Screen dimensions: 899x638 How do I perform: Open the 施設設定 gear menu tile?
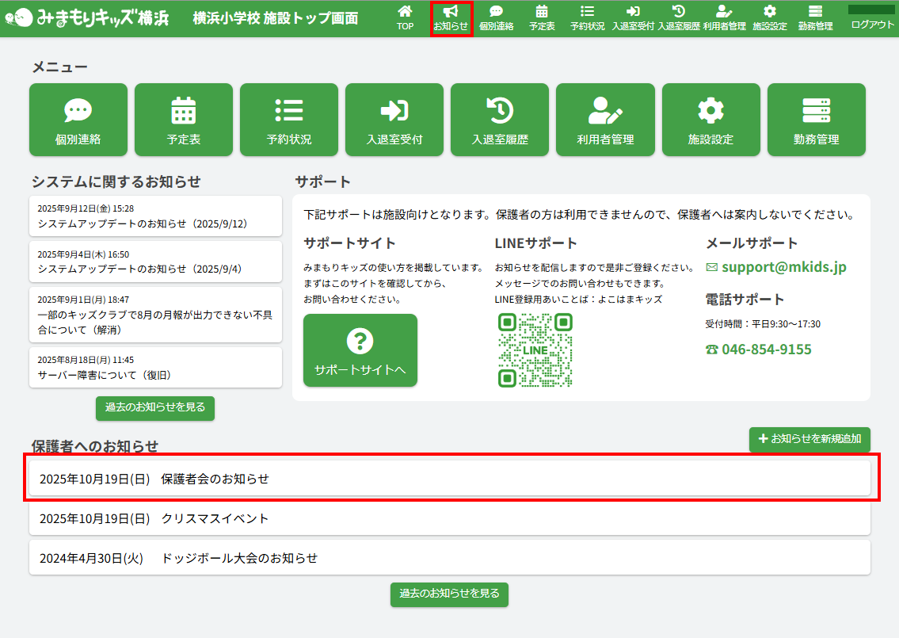tap(710, 120)
